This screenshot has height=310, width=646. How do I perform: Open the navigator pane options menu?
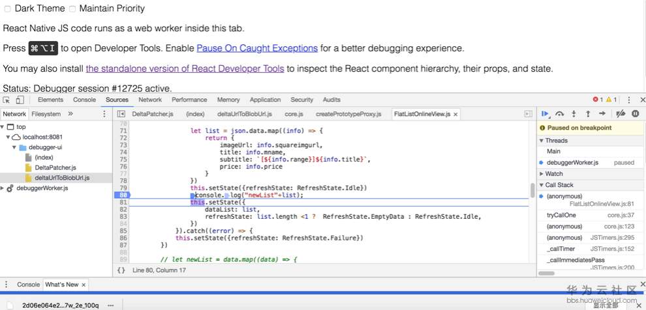(104, 114)
